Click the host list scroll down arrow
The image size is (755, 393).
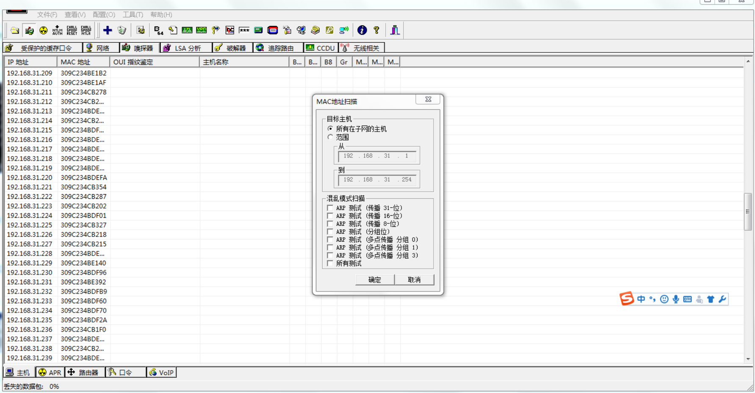click(x=748, y=359)
